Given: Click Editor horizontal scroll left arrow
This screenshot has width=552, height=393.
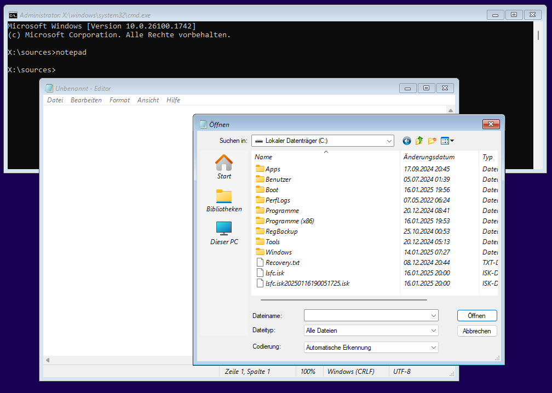Looking at the screenshot, I should pyautogui.click(x=48, y=360).
